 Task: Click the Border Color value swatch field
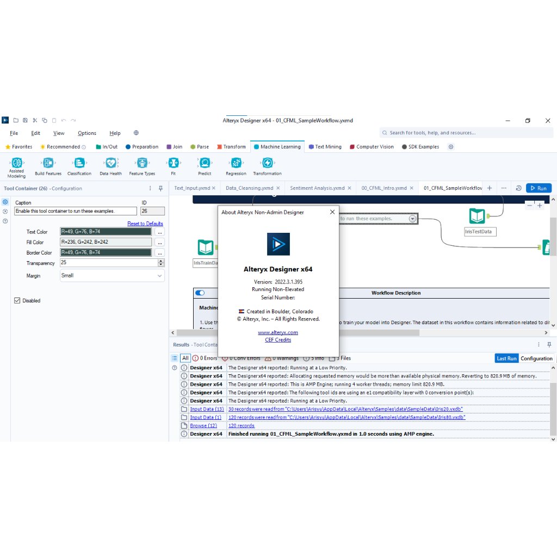coord(106,252)
